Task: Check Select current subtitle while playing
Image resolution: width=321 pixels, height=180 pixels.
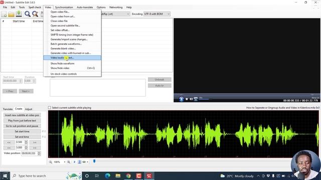Action: pos(50,107)
